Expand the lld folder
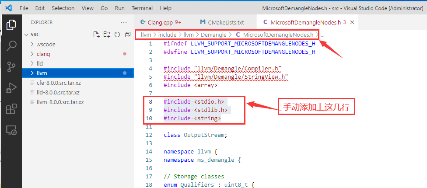Screen dimensions: 427x188 point(78,63)
